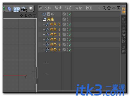Toggle the viewport maximize icon

(34, 16)
